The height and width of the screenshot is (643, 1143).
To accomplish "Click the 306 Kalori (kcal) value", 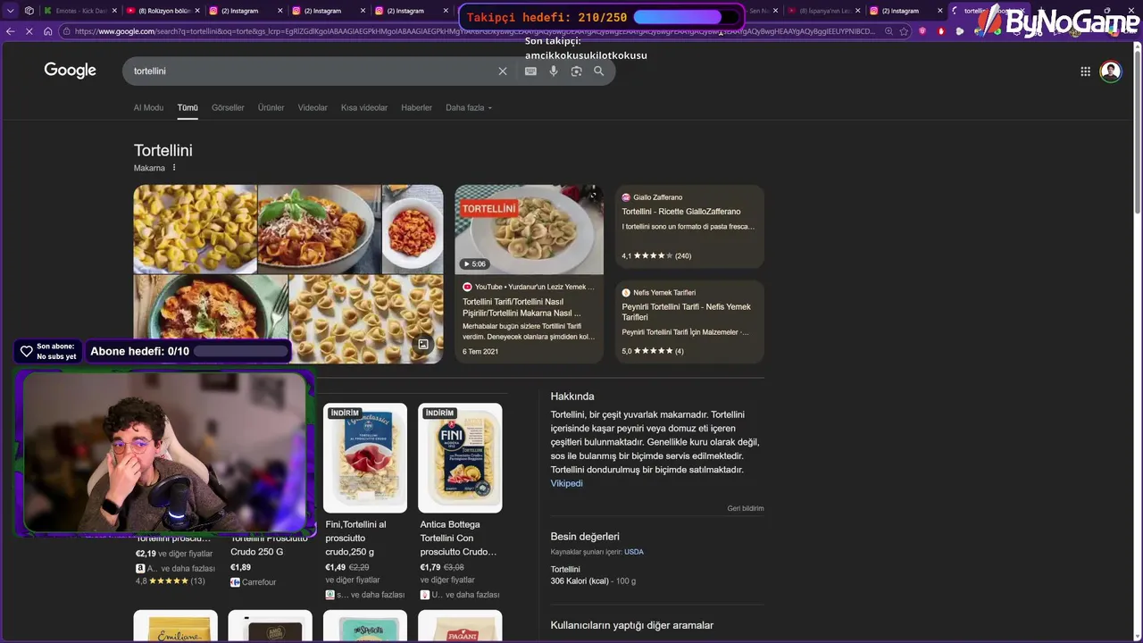I will [x=580, y=581].
